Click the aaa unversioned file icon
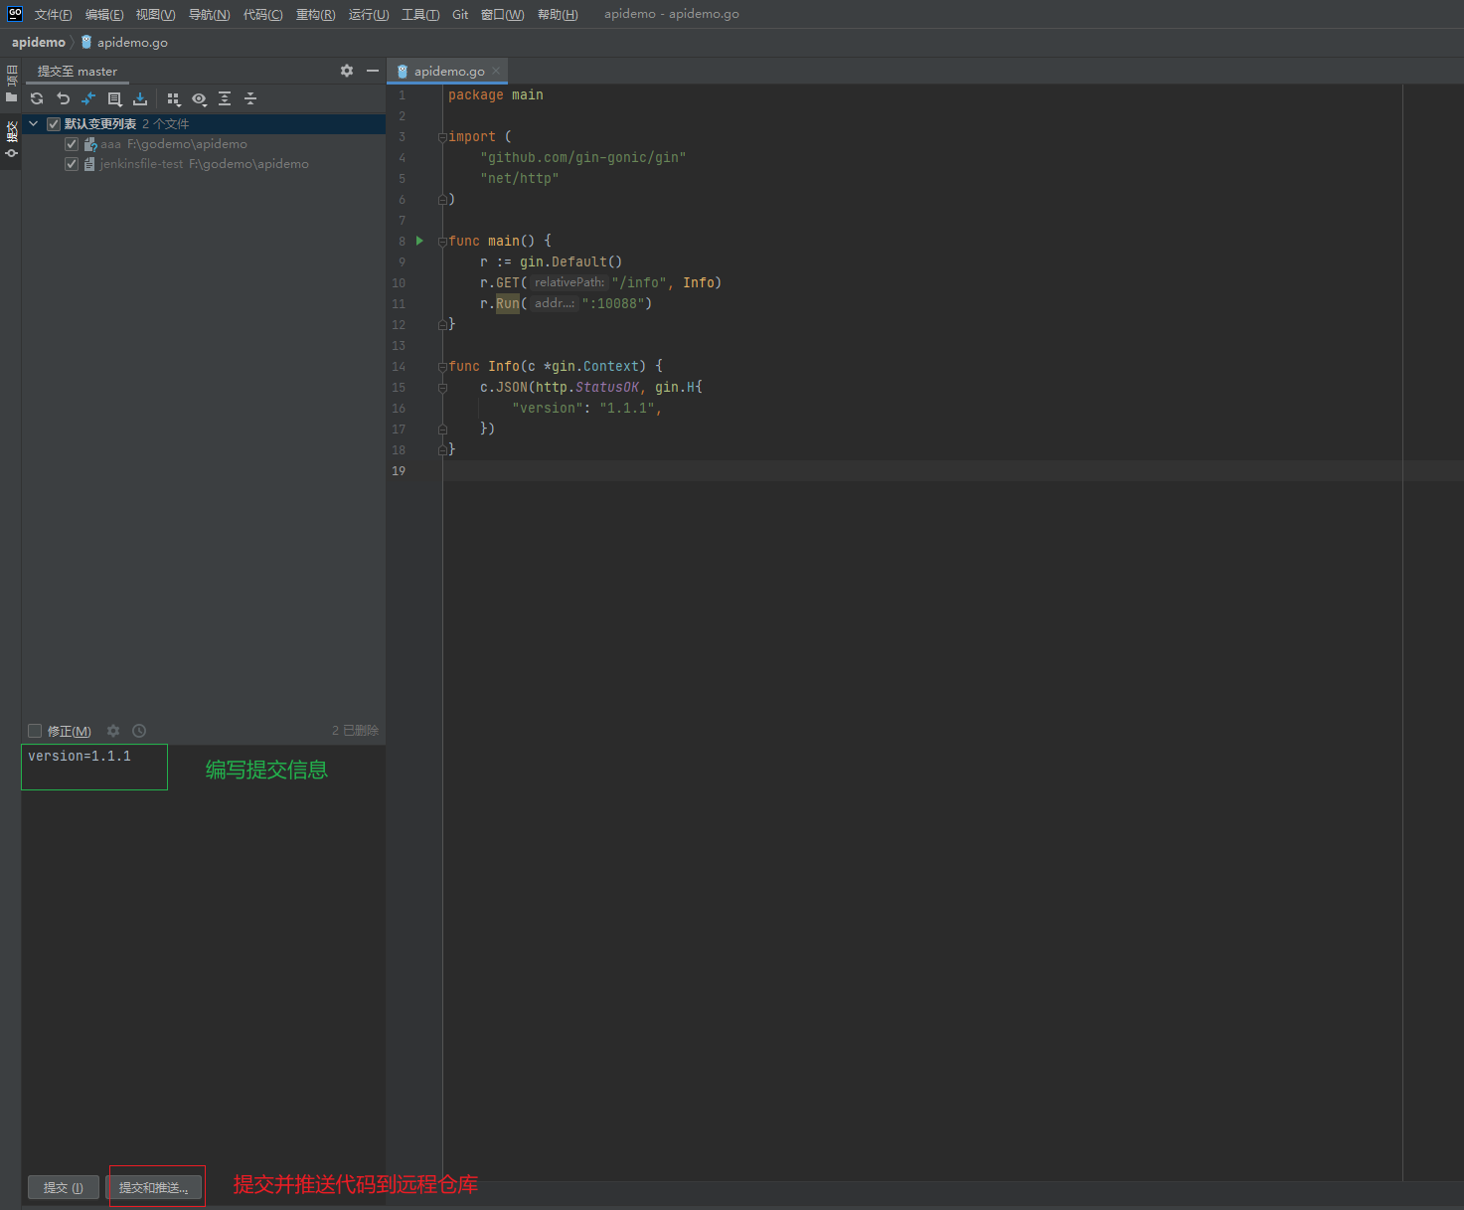Screen dimensions: 1464x1210 tap(89, 144)
